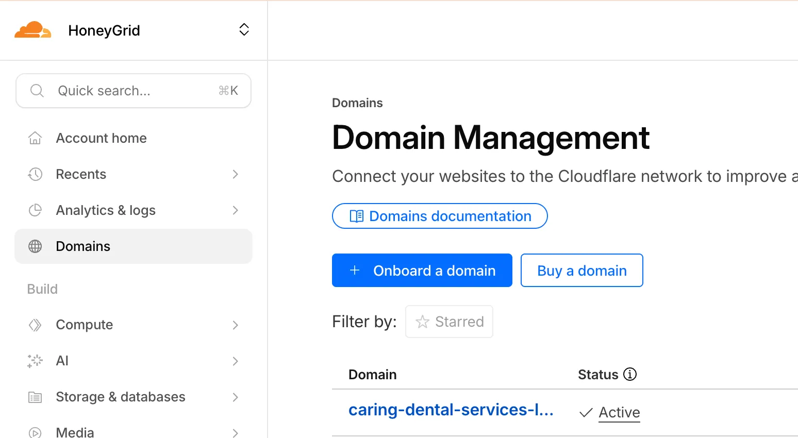Expand the Analytics & logs section
The height and width of the screenshot is (438, 798).
tap(236, 210)
